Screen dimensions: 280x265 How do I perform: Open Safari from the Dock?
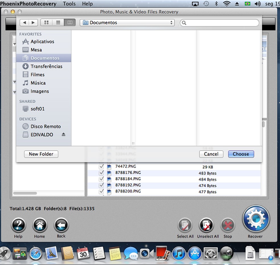coord(36,254)
